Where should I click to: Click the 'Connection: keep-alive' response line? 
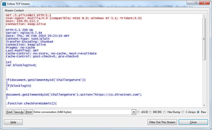point(26,45)
